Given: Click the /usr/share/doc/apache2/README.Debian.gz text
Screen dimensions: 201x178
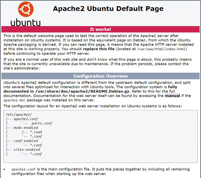Looking at the screenshot, I should (x=83, y=91).
